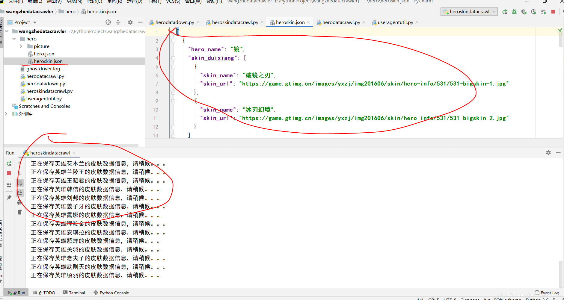Close the herodatadown.py editor tab
Viewport: 564px width, 300px height.
tap(198, 22)
